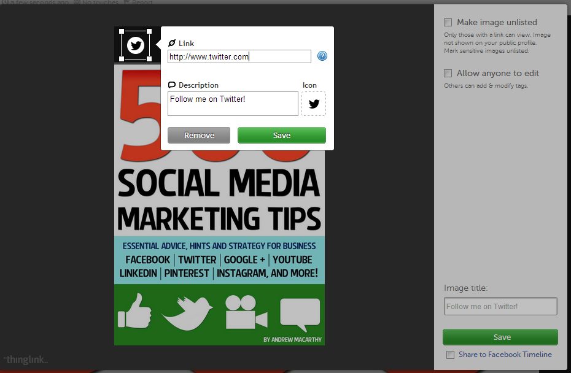
Task: Choose the Twitter bird tag icon
Action: [314, 104]
